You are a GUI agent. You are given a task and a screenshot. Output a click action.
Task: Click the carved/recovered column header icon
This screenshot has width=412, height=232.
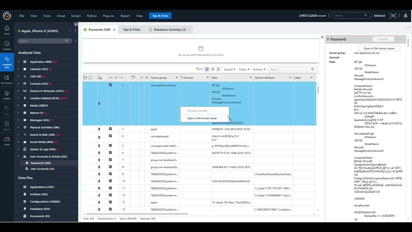147,78
